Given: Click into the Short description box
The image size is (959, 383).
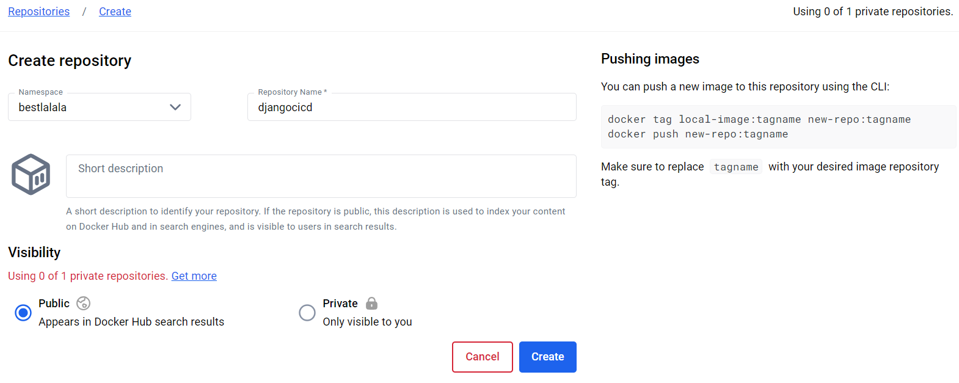Looking at the screenshot, I should tap(321, 176).
